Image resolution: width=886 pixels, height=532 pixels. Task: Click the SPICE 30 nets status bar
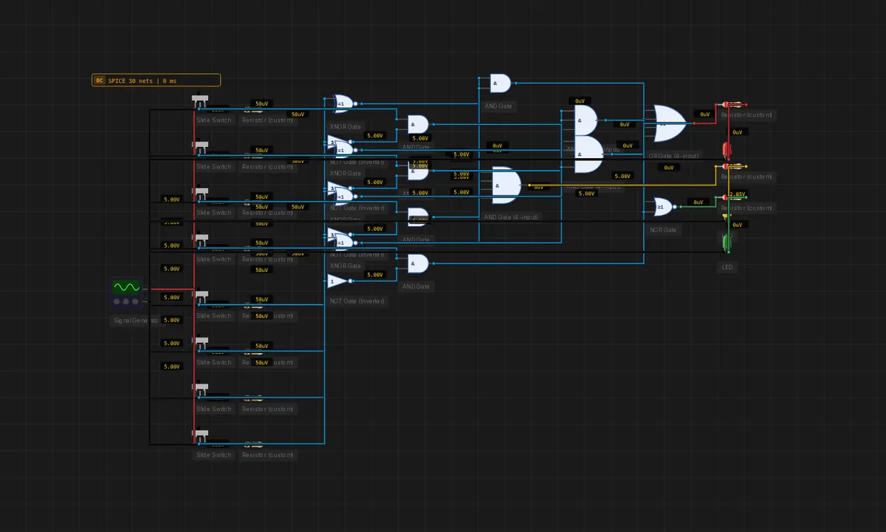tap(156, 81)
